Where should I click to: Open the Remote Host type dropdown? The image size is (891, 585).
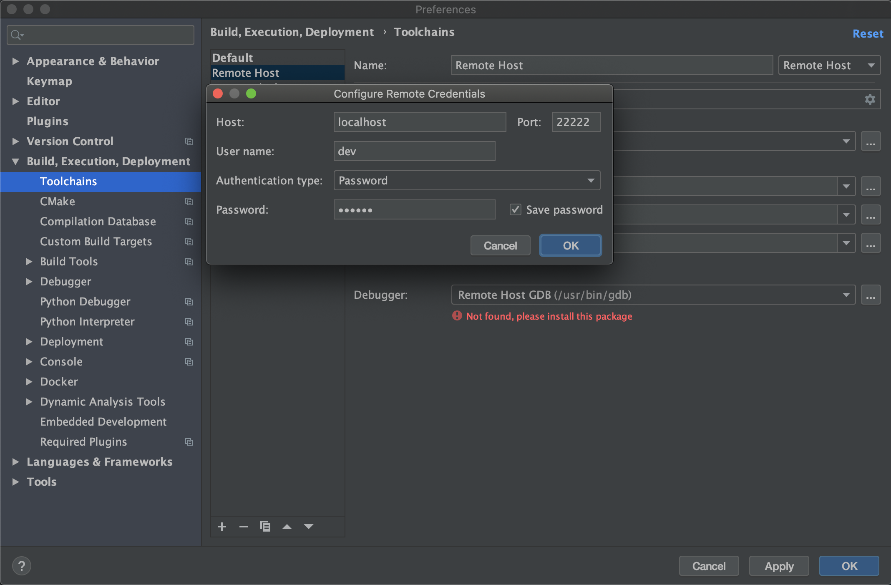pos(829,66)
